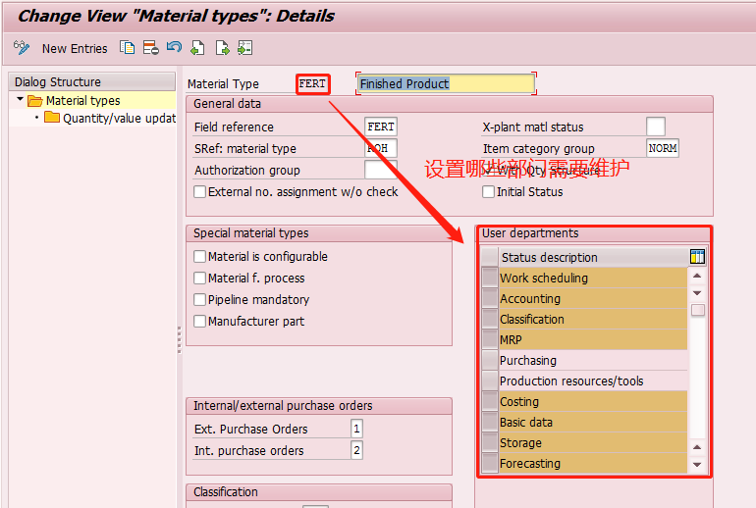Click the departments list scrollbar thumb
Screen dimensions: 756x508
point(698,310)
